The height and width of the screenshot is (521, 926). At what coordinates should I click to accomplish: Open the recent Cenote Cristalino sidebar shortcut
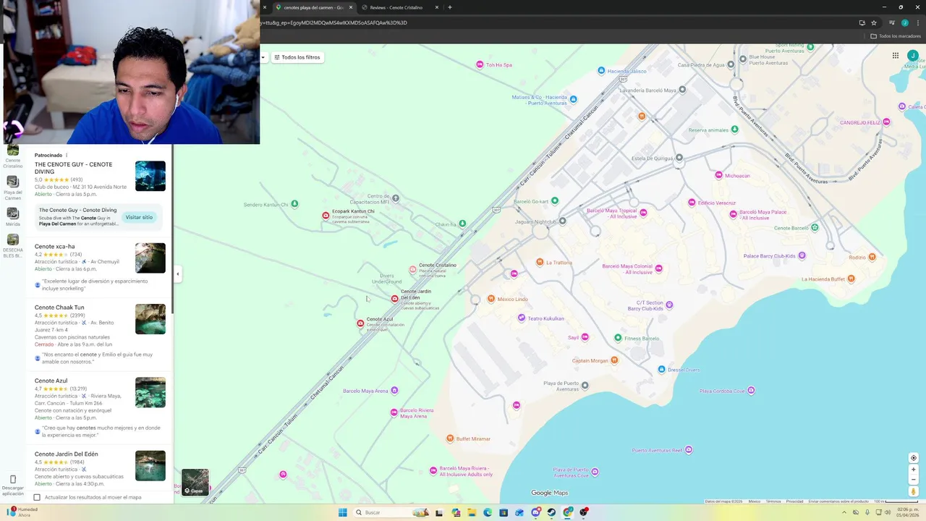tap(13, 156)
